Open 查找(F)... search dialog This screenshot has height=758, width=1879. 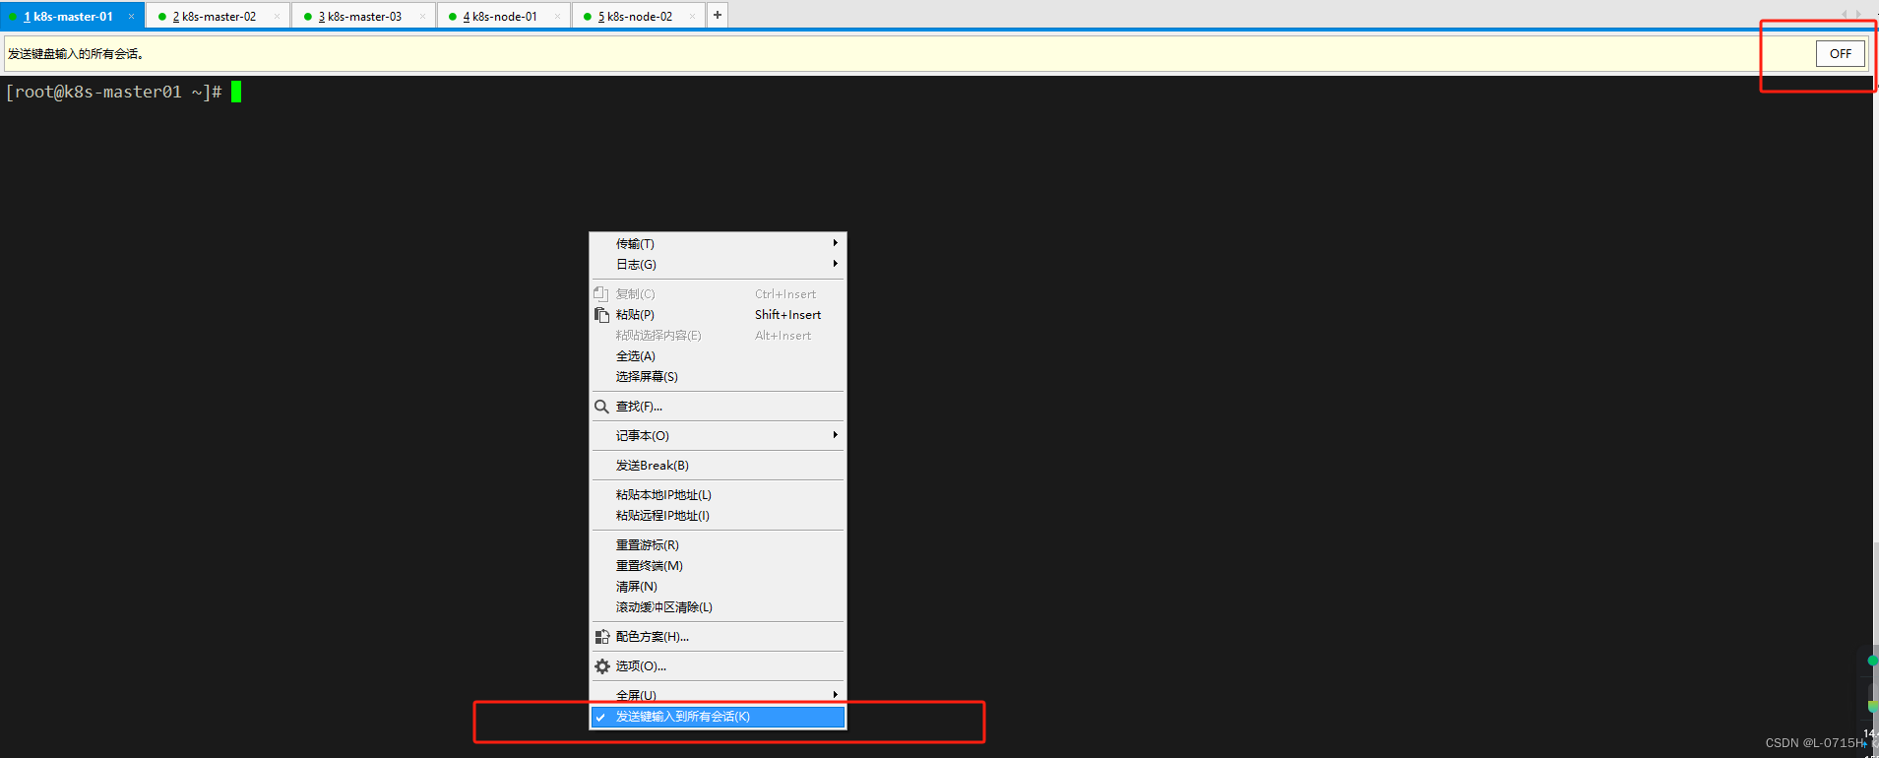tap(718, 407)
